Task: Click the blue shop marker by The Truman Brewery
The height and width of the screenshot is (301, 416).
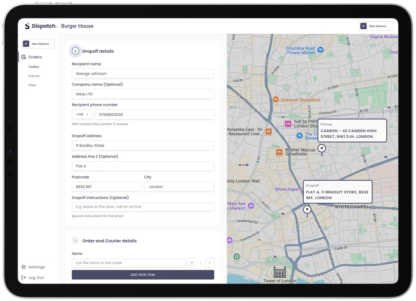Action: point(299,136)
